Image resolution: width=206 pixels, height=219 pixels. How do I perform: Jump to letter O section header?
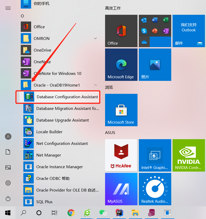coord(22,16)
